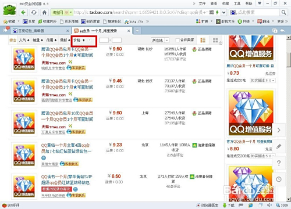Go to the browser home page icon

[x=44, y=13]
